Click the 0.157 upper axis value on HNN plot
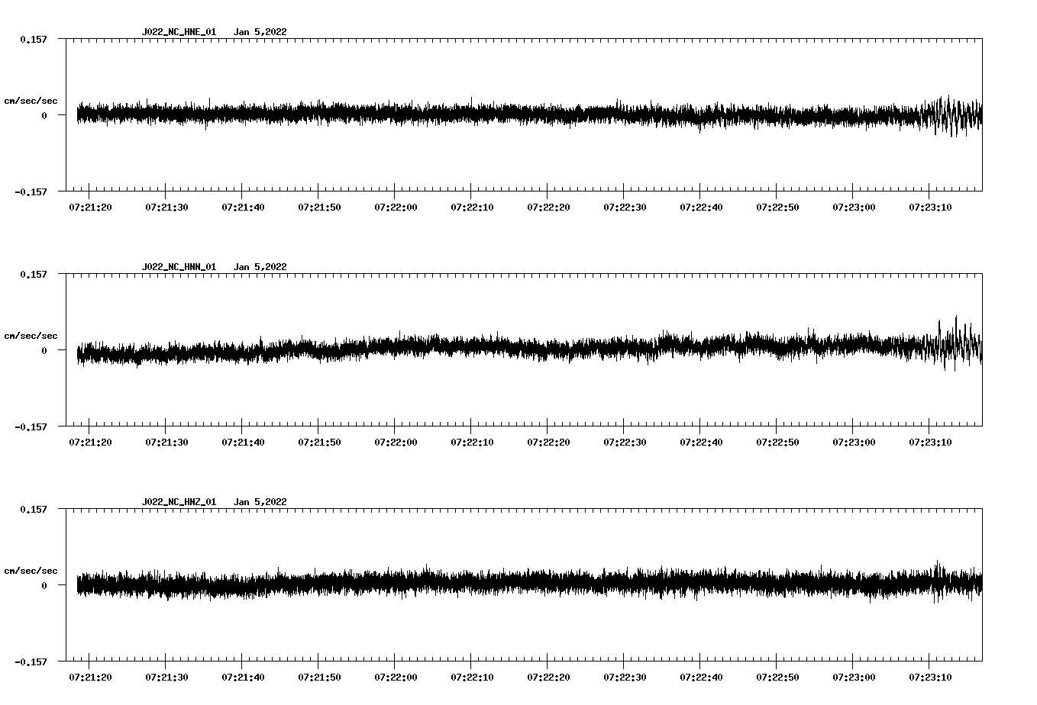Image resolution: width=1037 pixels, height=705 pixels. pyautogui.click(x=34, y=274)
